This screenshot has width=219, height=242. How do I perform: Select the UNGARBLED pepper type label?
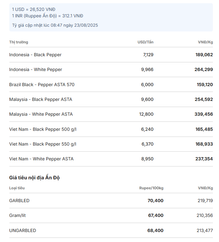[23, 230]
